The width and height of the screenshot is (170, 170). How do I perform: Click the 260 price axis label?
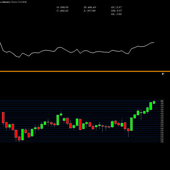162,129
